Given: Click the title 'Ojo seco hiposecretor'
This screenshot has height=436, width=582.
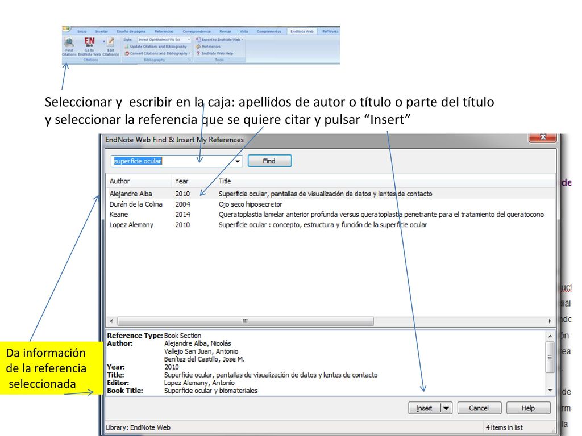Looking at the screenshot, I should (x=250, y=204).
